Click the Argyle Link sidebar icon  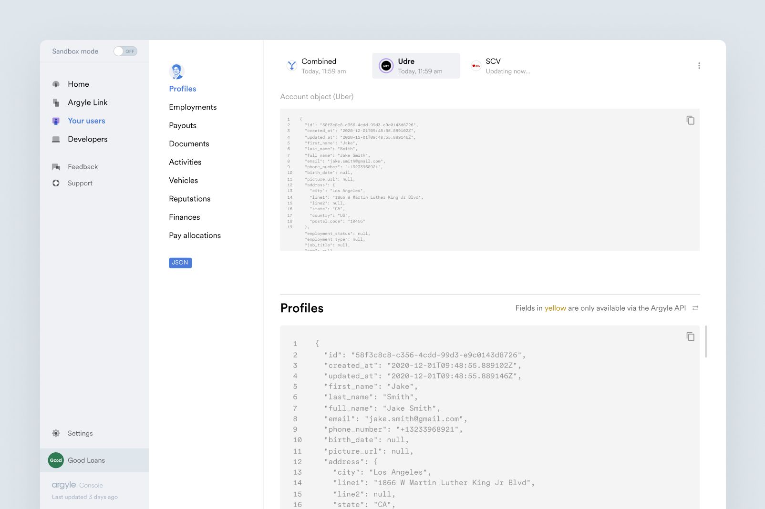(x=56, y=102)
